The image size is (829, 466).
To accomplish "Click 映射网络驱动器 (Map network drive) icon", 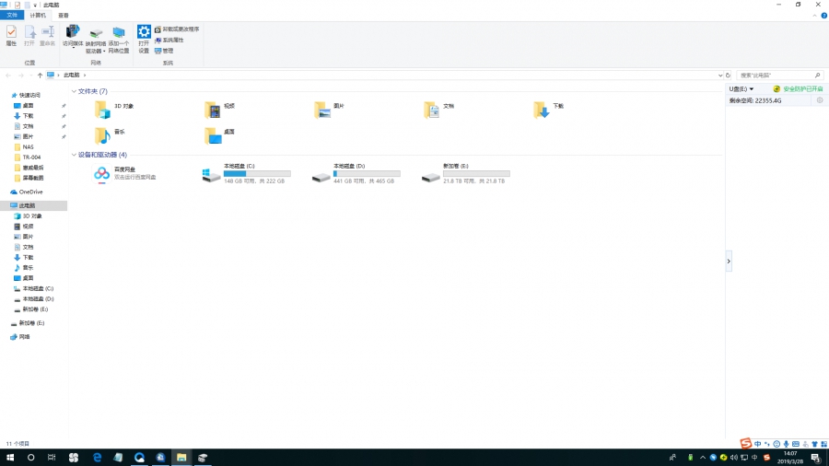I will 95,39.
